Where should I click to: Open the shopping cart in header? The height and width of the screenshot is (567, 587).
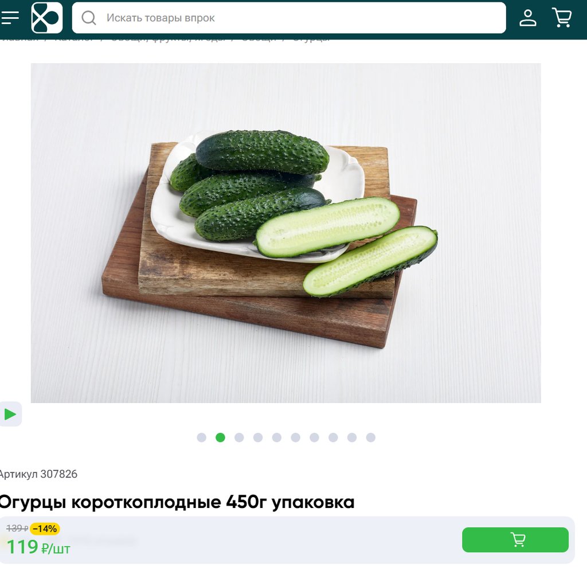pyautogui.click(x=562, y=18)
